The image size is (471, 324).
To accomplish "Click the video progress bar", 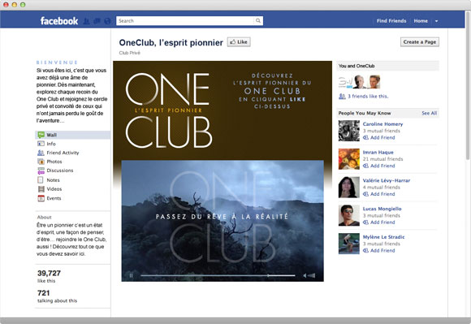I will coord(218,275).
